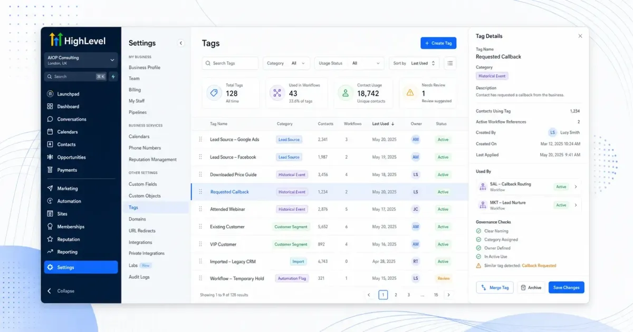The height and width of the screenshot is (332, 633).
Task: Open Business Profile settings
Action: coord(145,67)
